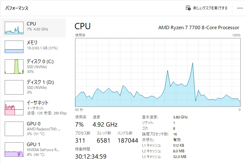This screenshot has height=164, width=245.
Task: Open GPU 1 NVIDIA GeForce label
Action: click(x=43, y=150)
